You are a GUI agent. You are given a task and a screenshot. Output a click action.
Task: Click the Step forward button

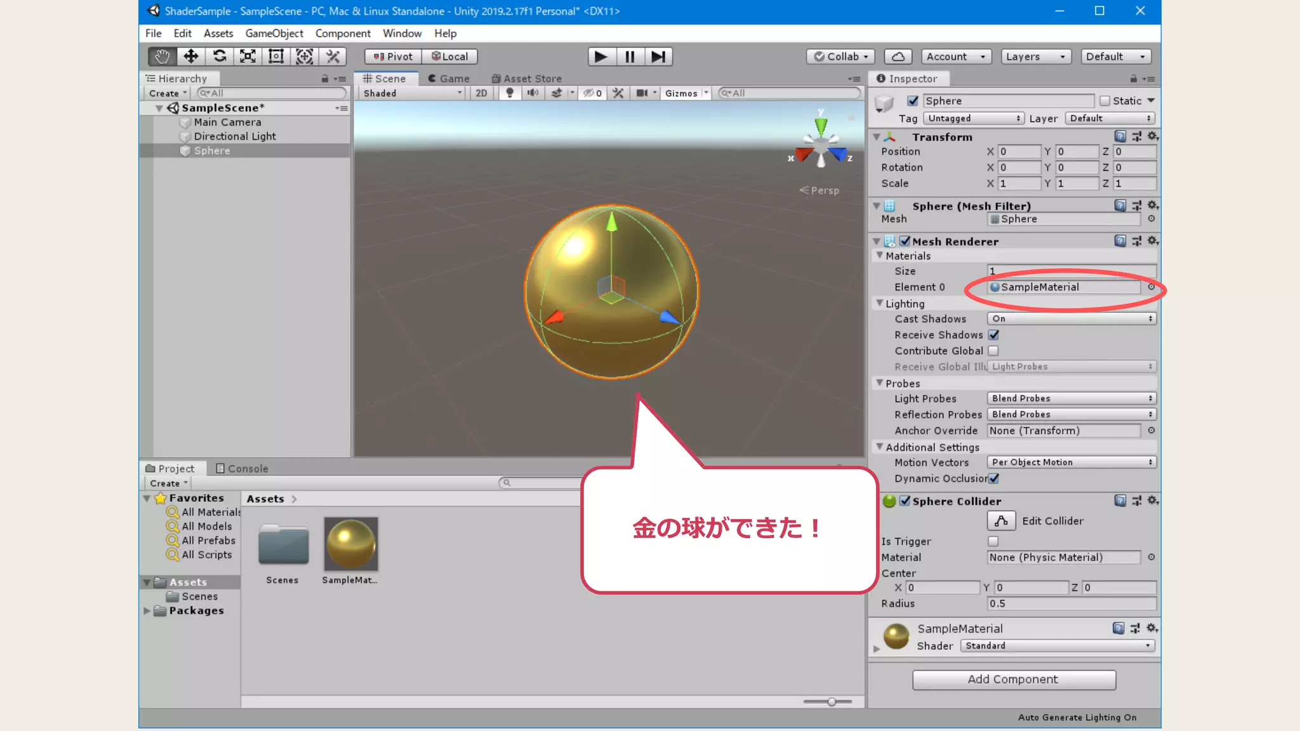point(658,56)
